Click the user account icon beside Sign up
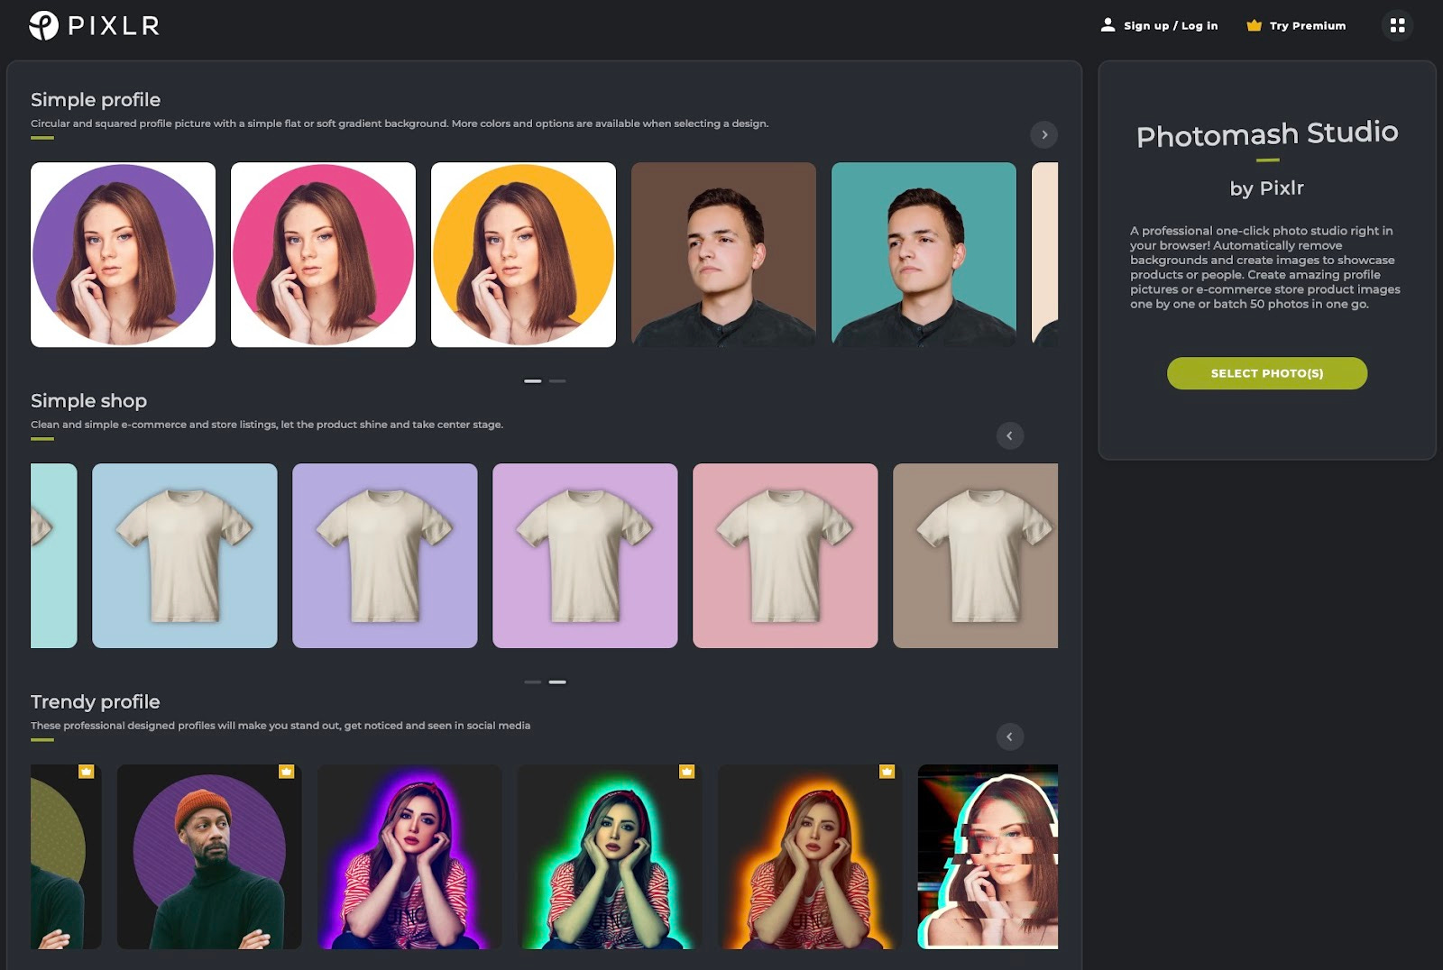The height and width of the screenshot is (970, 1443). point(1108,25)
